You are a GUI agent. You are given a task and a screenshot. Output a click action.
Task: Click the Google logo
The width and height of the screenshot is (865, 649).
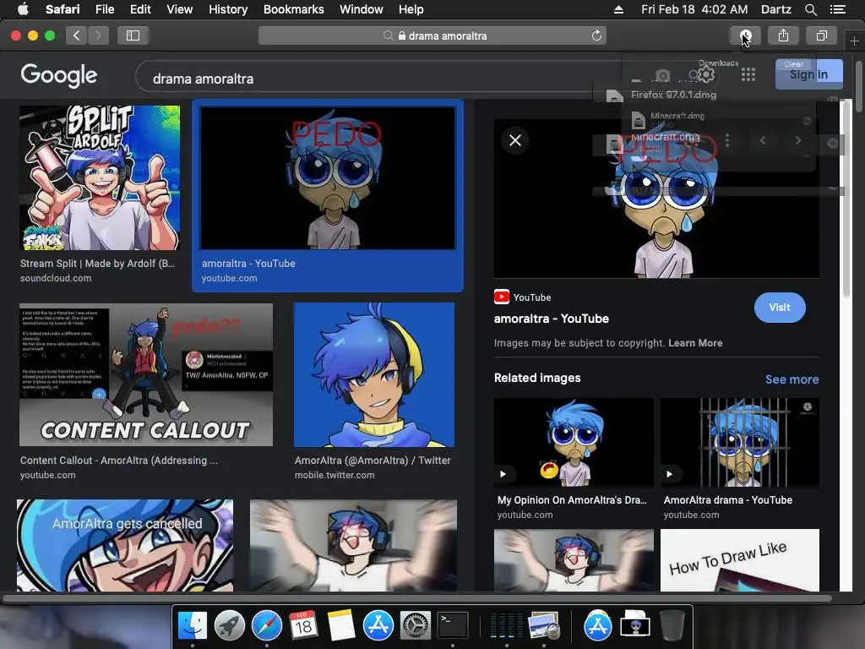pyautogui.click(x=59, y=75)
